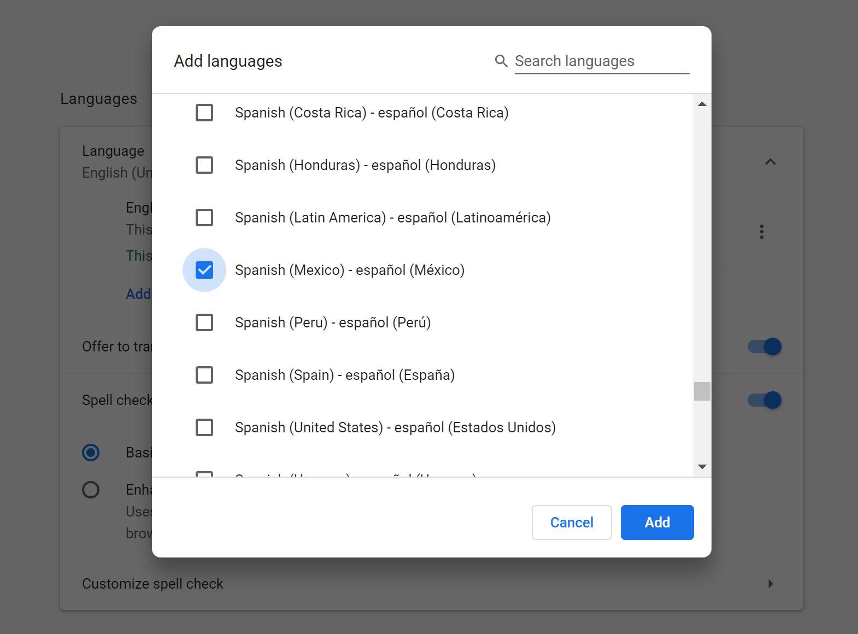Check Spanish (United States) checkbox

[204, 427]
